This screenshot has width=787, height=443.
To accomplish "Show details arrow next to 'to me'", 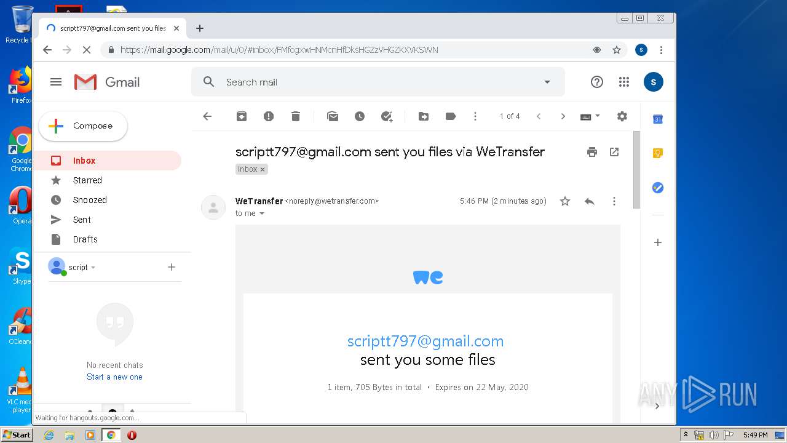I will pyautogui.click(x=262, y=214).
